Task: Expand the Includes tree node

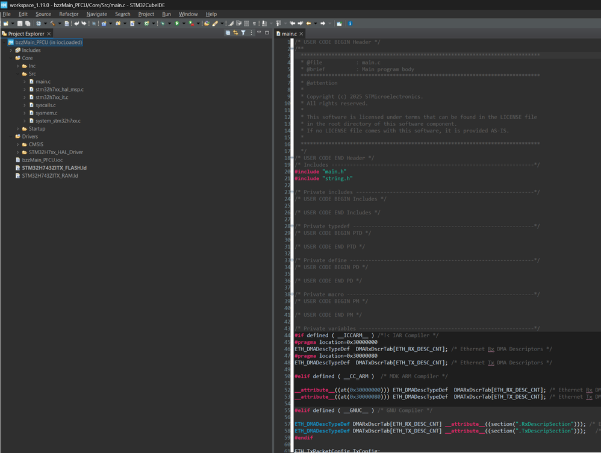Action: point(11,51)
